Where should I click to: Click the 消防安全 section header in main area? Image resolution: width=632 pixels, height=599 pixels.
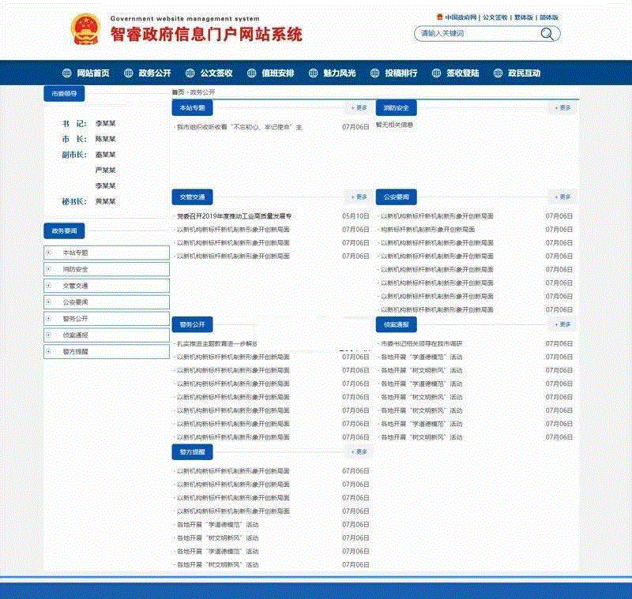click(x=397, y=108)
